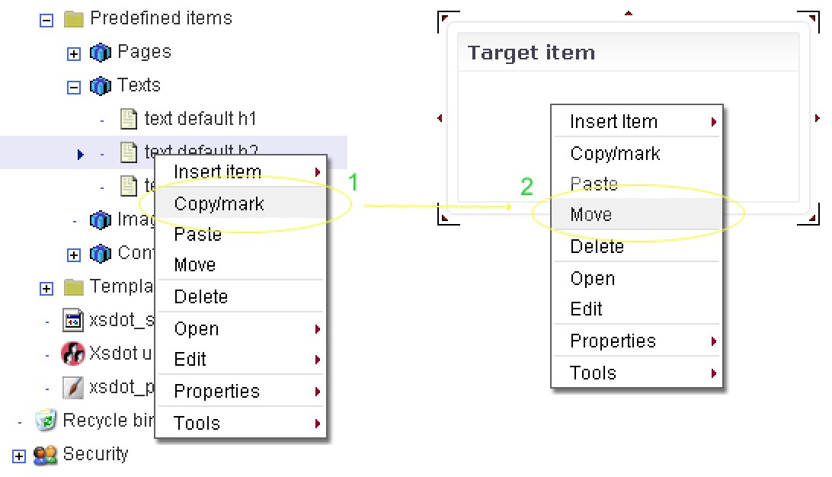Screen dimensions: 832x477
Task: Open Tools submenu in the left menu
Action: click(x=197, y=423)
